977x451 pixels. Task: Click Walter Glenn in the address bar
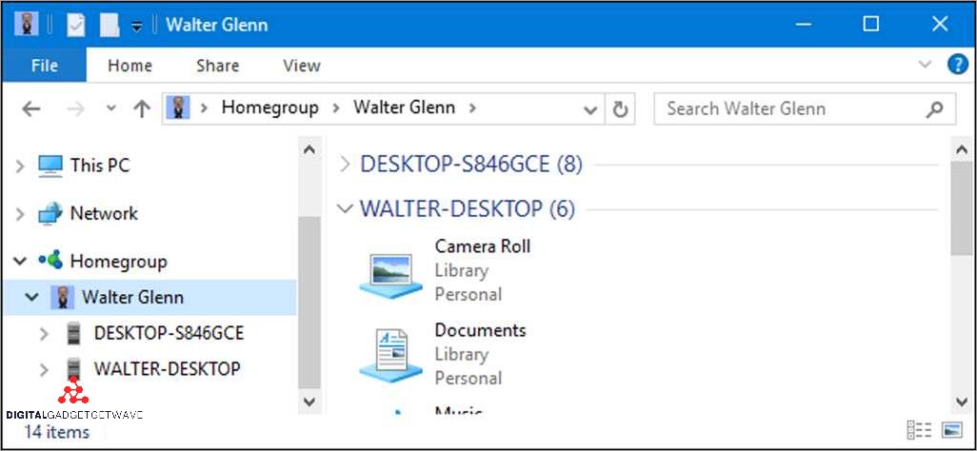tap(405, 108)
